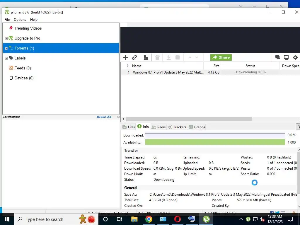Open the chat bubbles toolbar icon
Viewport: 300px width, 225px height.
[x=277, y=57]
